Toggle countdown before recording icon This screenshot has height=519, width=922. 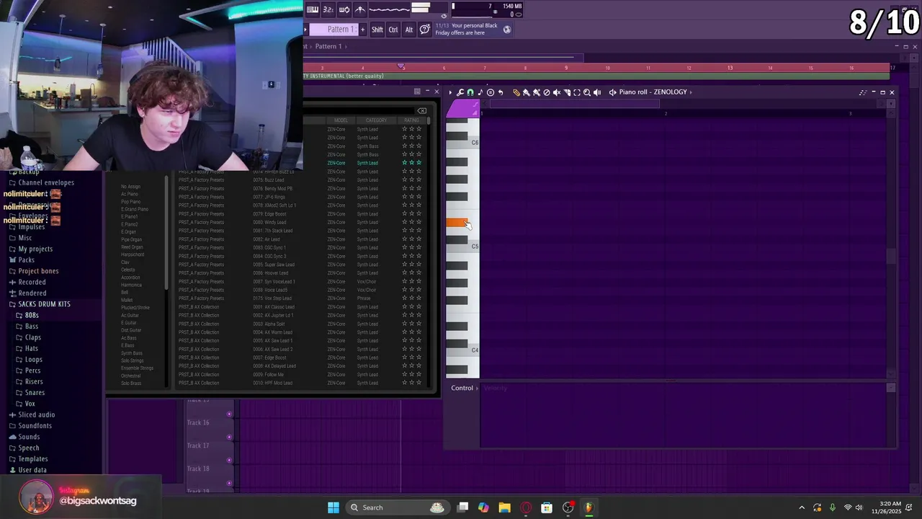point(328,9)
